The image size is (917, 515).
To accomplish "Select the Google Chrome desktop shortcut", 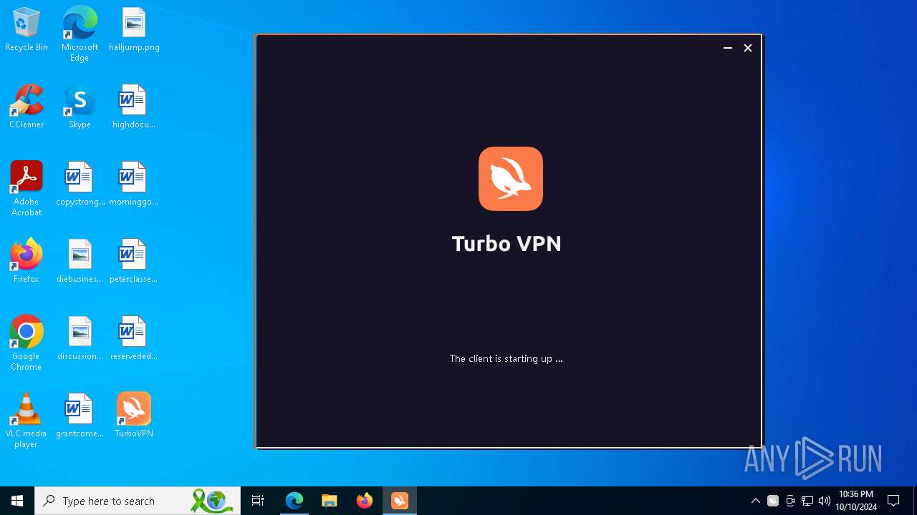I will [27, 343].
